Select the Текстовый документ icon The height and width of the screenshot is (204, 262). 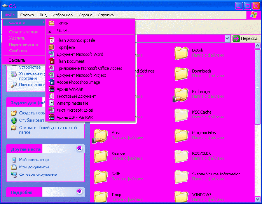51,96
